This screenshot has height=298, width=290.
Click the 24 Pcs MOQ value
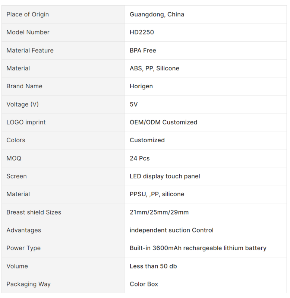pos(139,158)
